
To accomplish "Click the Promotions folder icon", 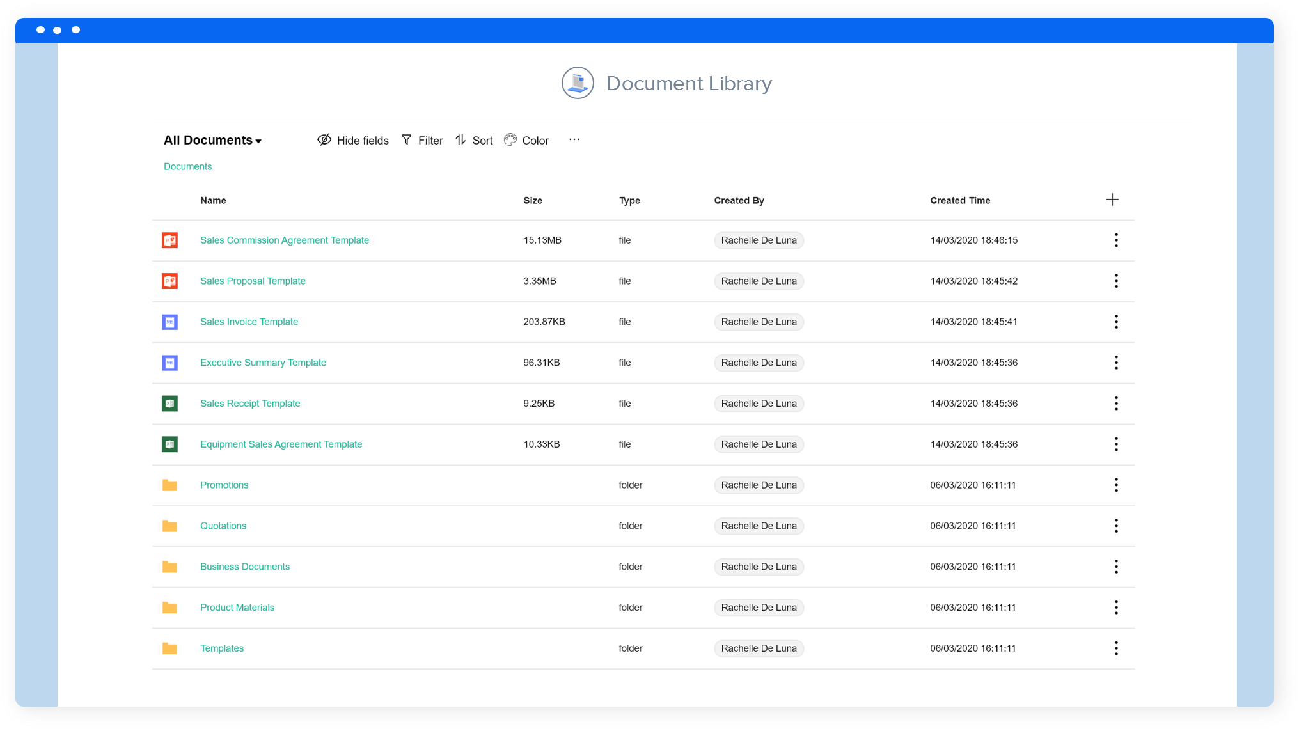I will (169, 485).
